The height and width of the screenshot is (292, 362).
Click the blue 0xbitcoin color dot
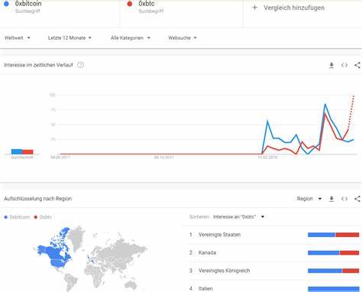(6, 4)
